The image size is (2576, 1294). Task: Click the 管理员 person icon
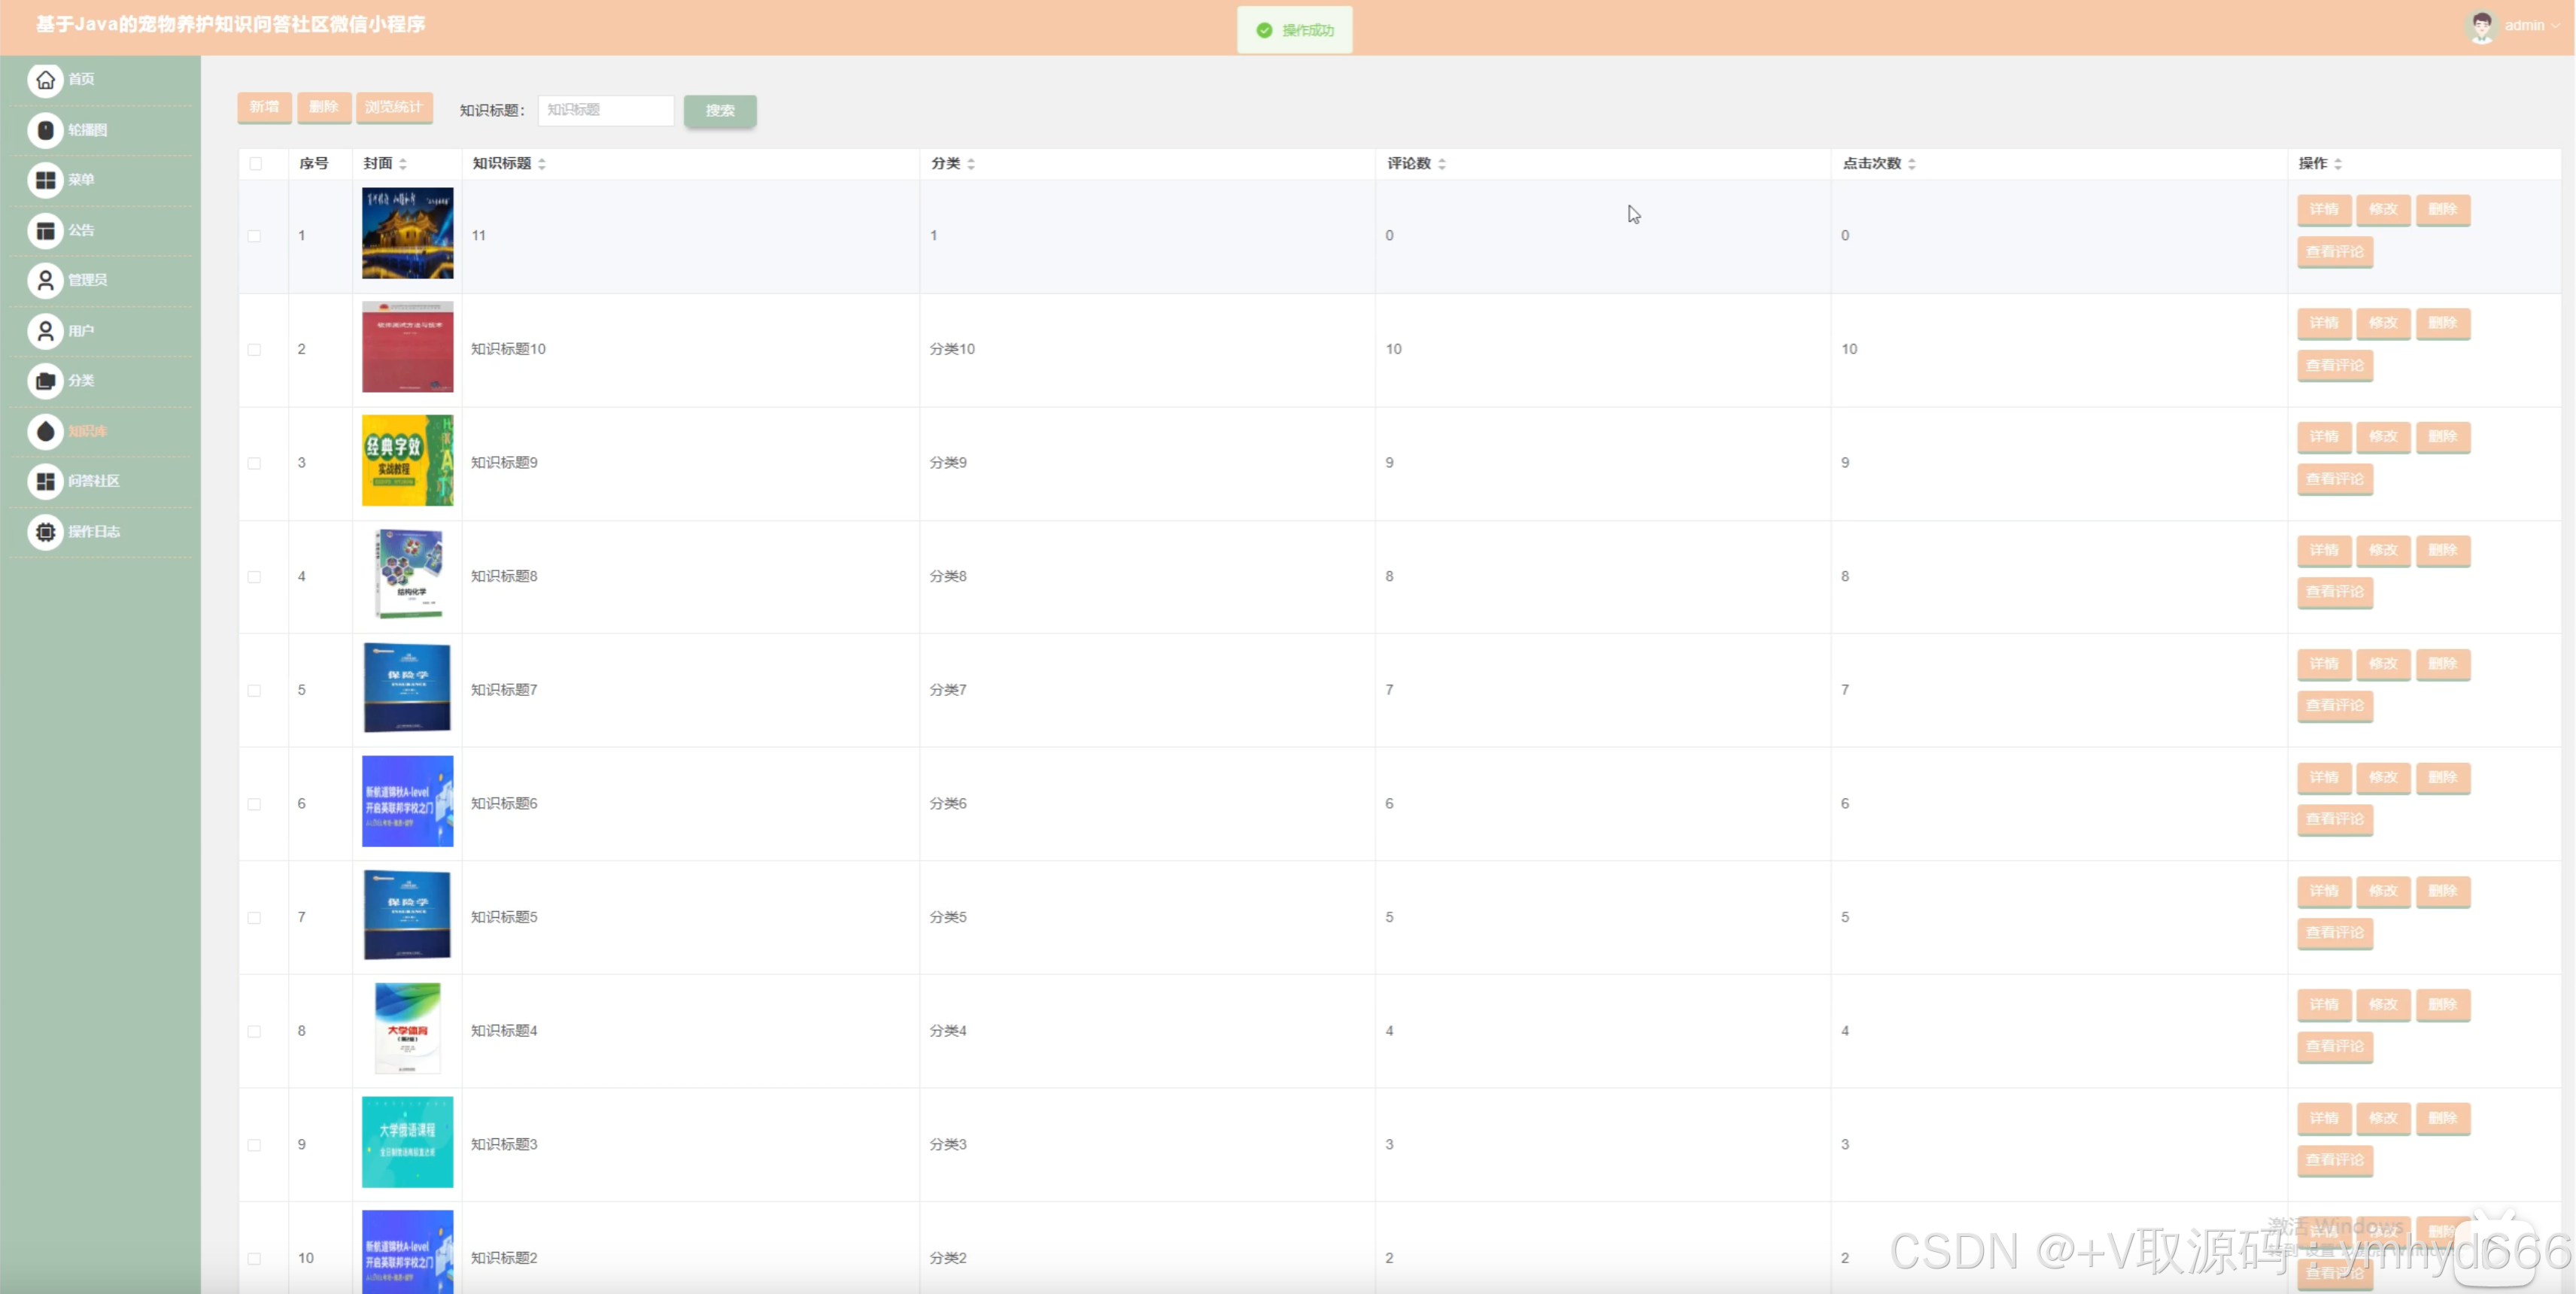coord(45,280)
